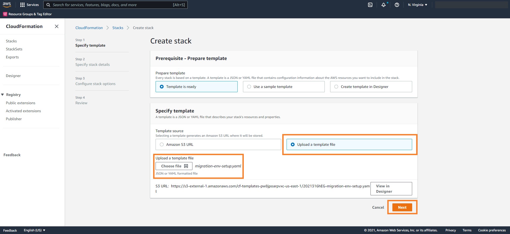Click View in Designer button

pos(391,189)
